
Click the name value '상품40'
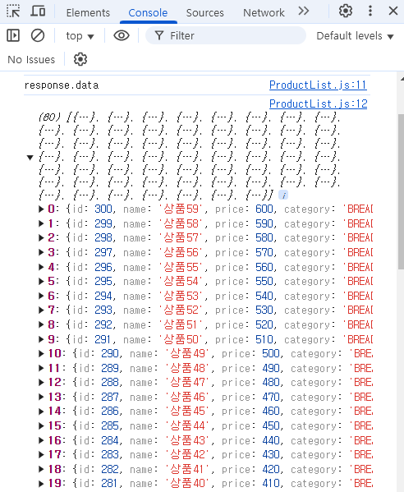187,484
